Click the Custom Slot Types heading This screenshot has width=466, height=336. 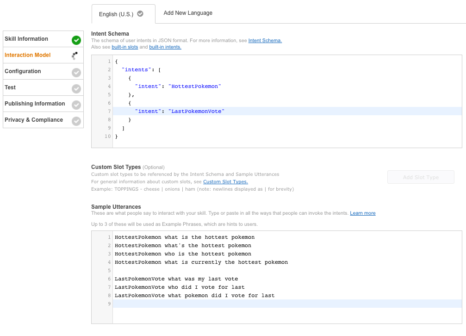[116, 167]
